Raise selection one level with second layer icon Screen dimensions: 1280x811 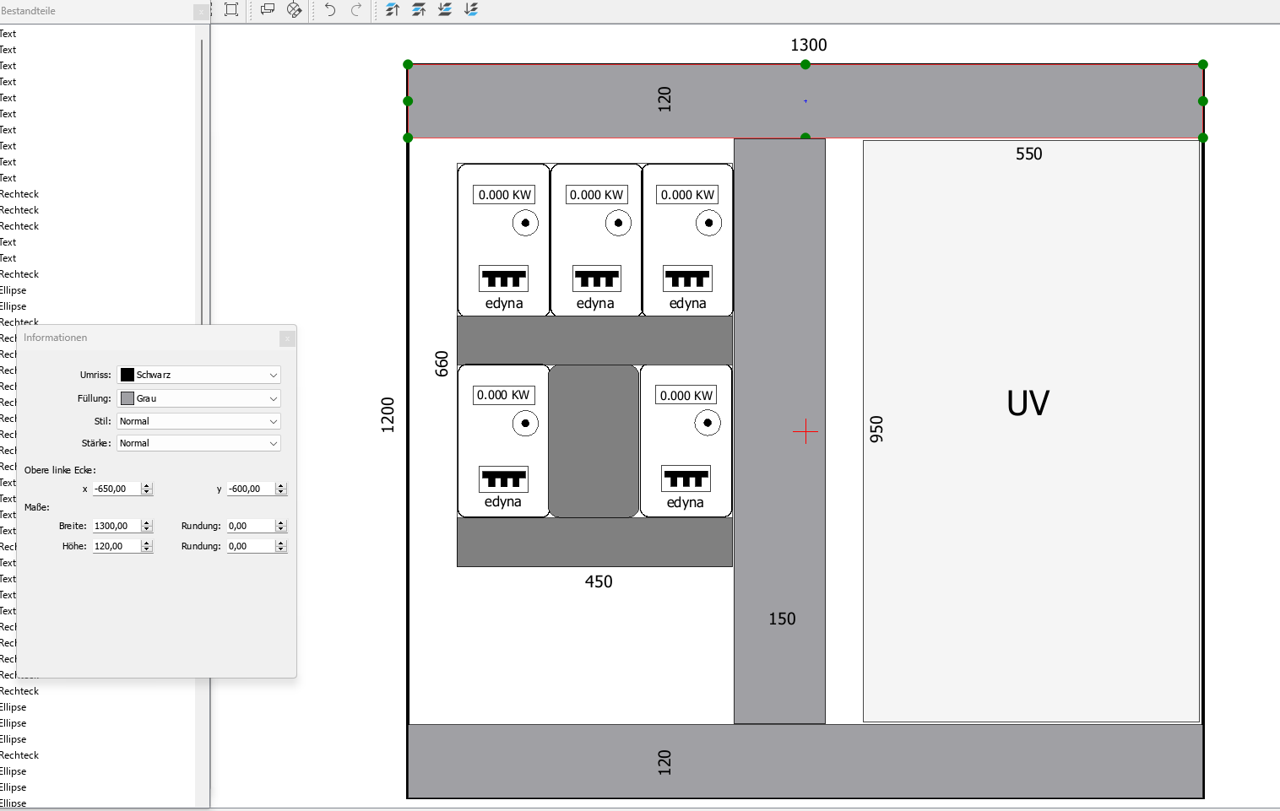(419, 9)
